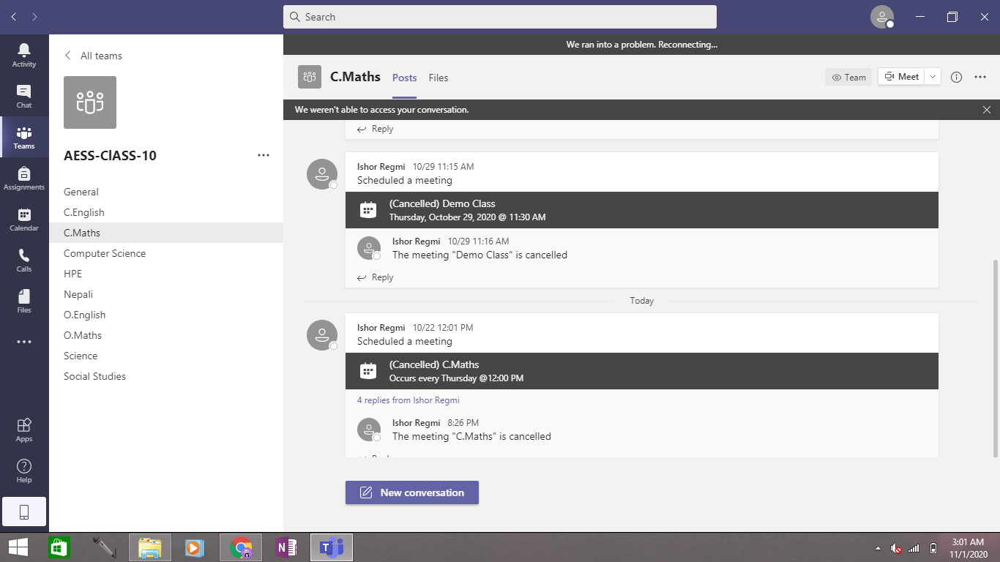This screenshot has height=562, width=1000.
Task: Open the cancelled Demo Class meeting card
Action: 641,210
